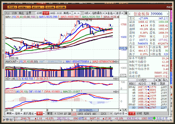Viewport: 175px width, 124px height.
Task: Click the 导出 export button
Action: click(x=165, y=80)
